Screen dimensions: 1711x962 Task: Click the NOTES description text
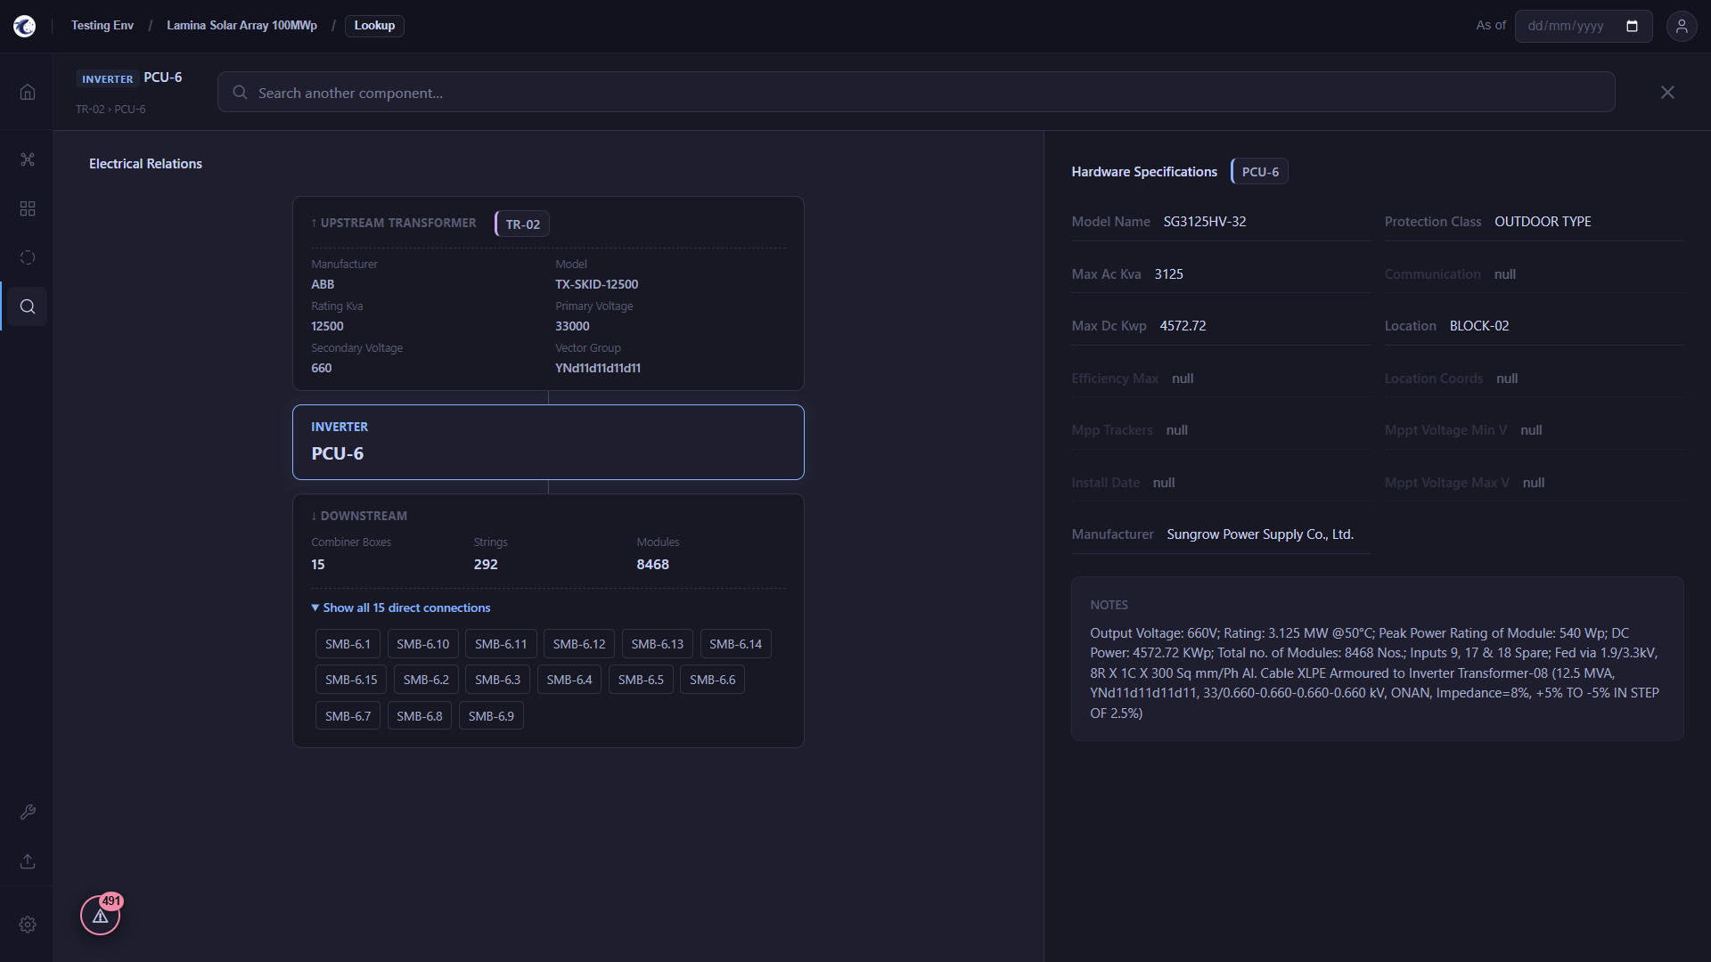point(1377,673)
